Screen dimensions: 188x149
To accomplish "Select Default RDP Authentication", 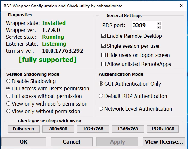I will (101, 96).
